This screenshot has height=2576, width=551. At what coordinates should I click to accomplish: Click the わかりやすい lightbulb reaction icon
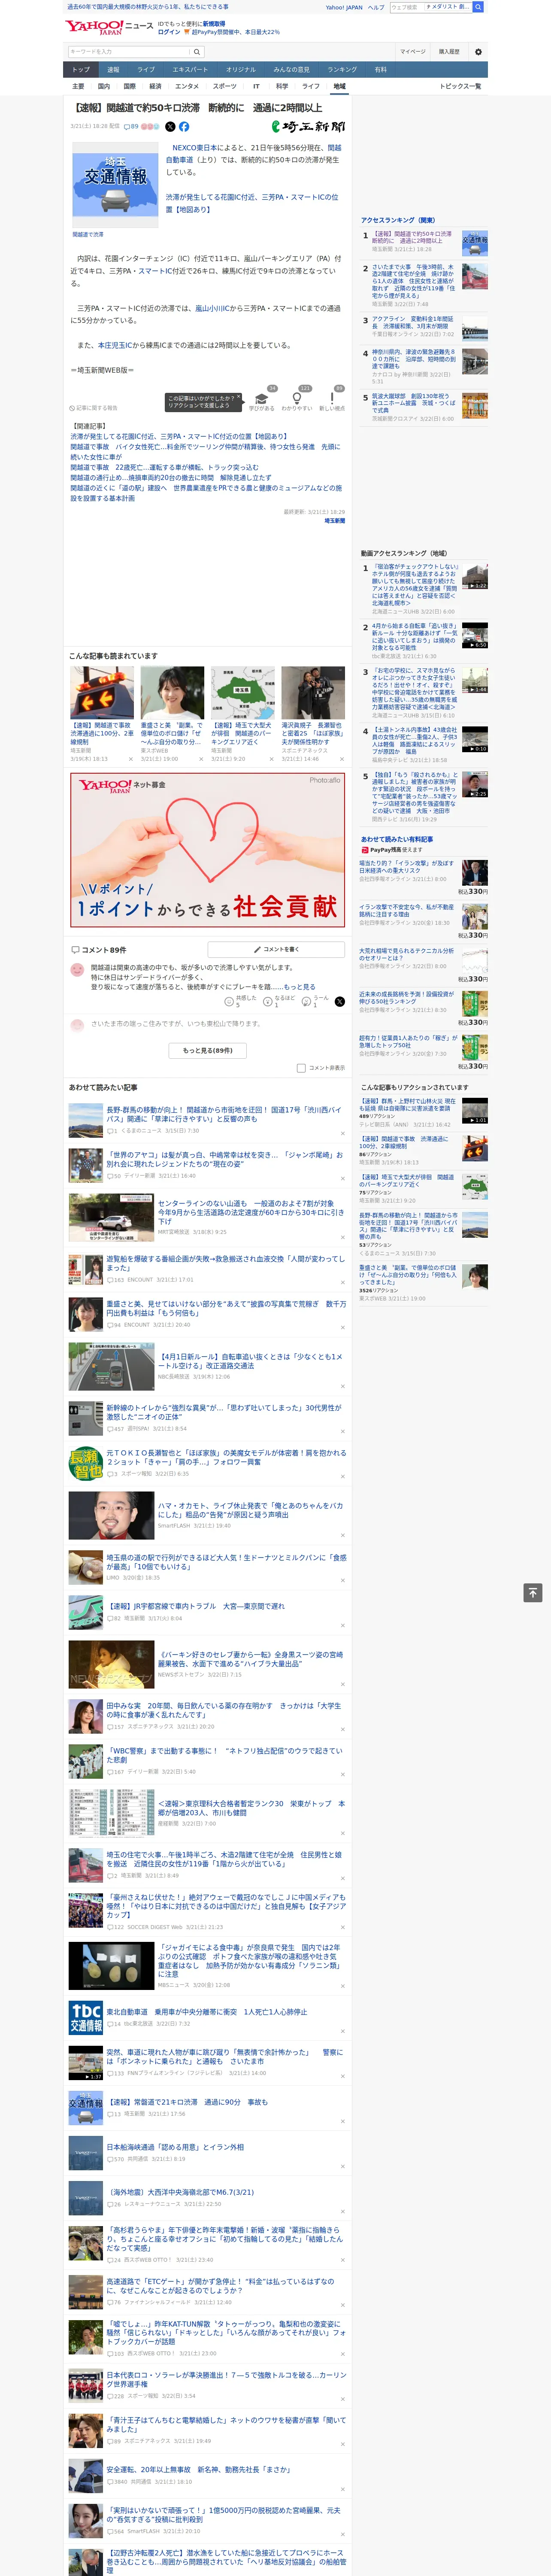tap(297, 398)
